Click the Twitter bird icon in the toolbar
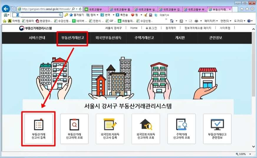The height and width of the screenshot is (158, 257). 156,15
